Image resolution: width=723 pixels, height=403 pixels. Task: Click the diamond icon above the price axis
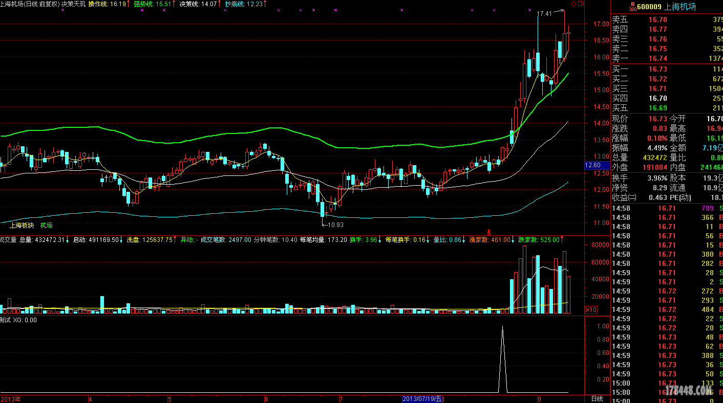click(x=574, y=4)
